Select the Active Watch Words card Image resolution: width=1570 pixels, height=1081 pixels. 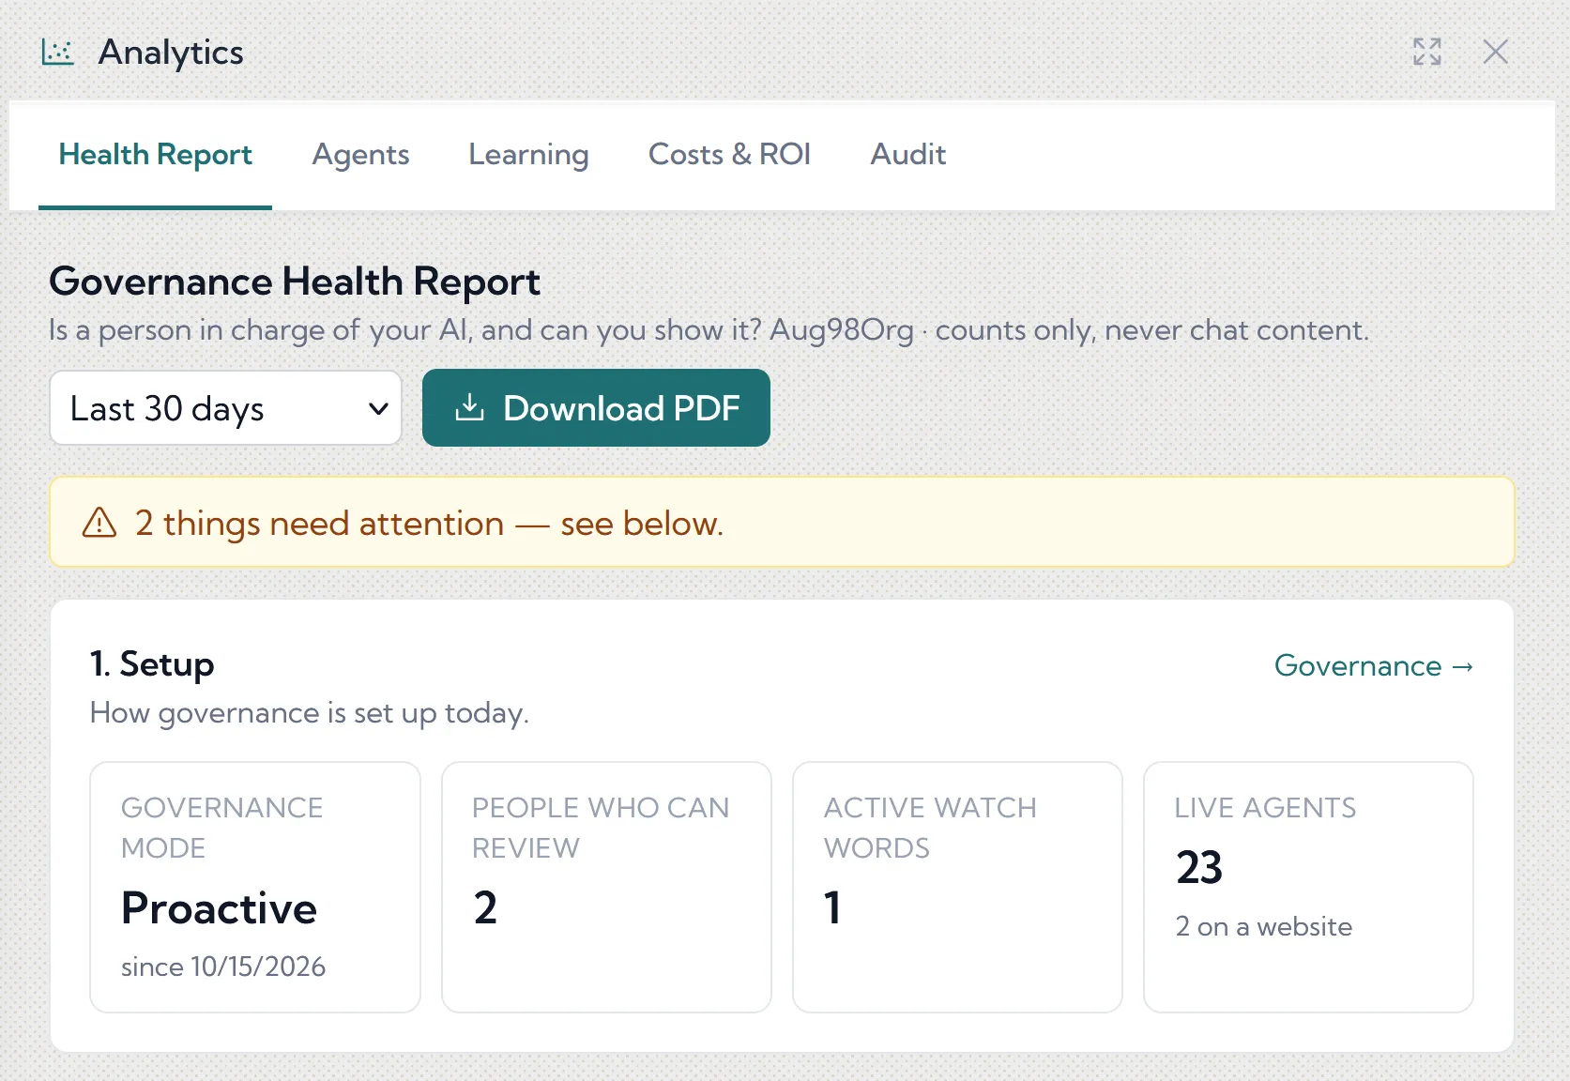click(x=957, y=887)
